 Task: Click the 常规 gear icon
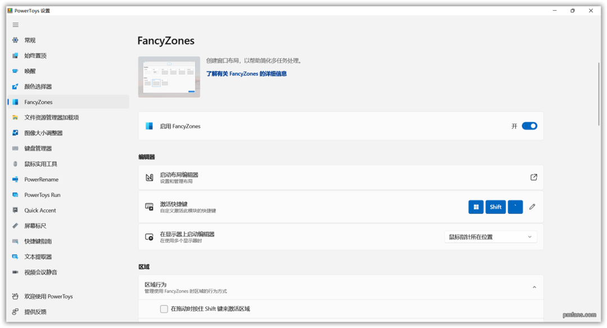(x=15, y=40)
